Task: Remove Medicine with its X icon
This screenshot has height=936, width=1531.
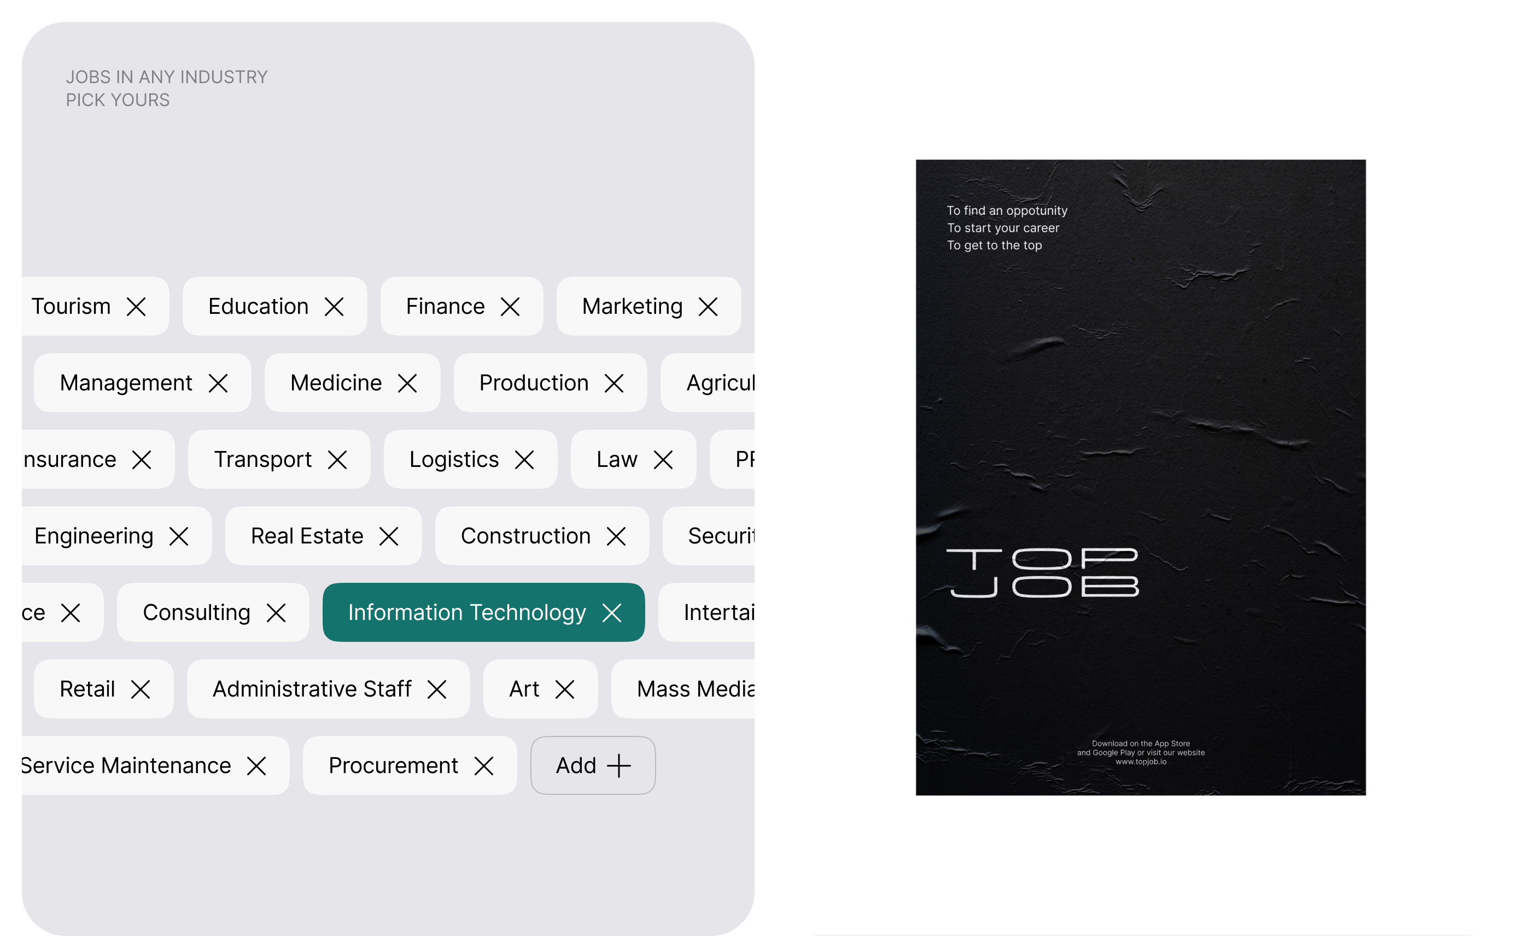Action: 407,383
